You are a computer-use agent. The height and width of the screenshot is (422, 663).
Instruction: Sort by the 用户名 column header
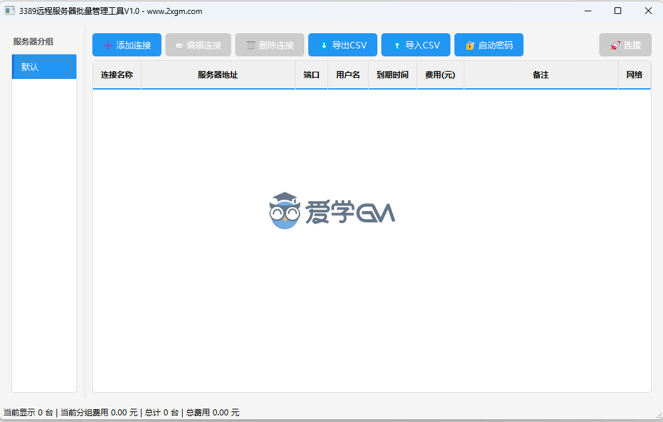pos(348,75)
